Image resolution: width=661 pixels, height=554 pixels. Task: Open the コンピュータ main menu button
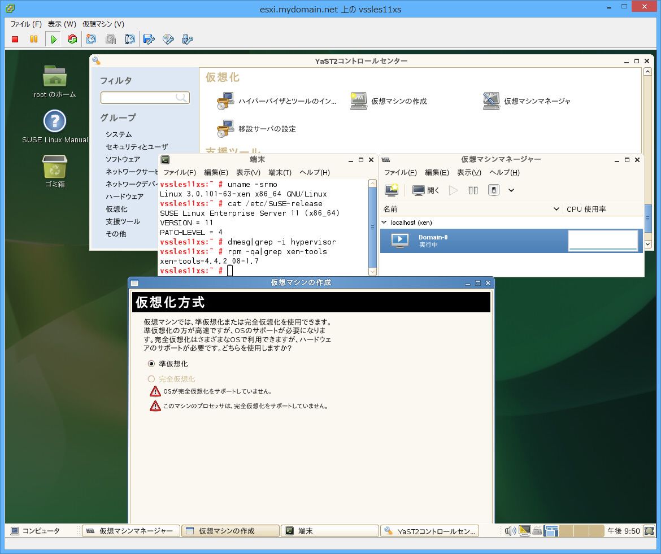pyautogui.click(x=36, y=531)
